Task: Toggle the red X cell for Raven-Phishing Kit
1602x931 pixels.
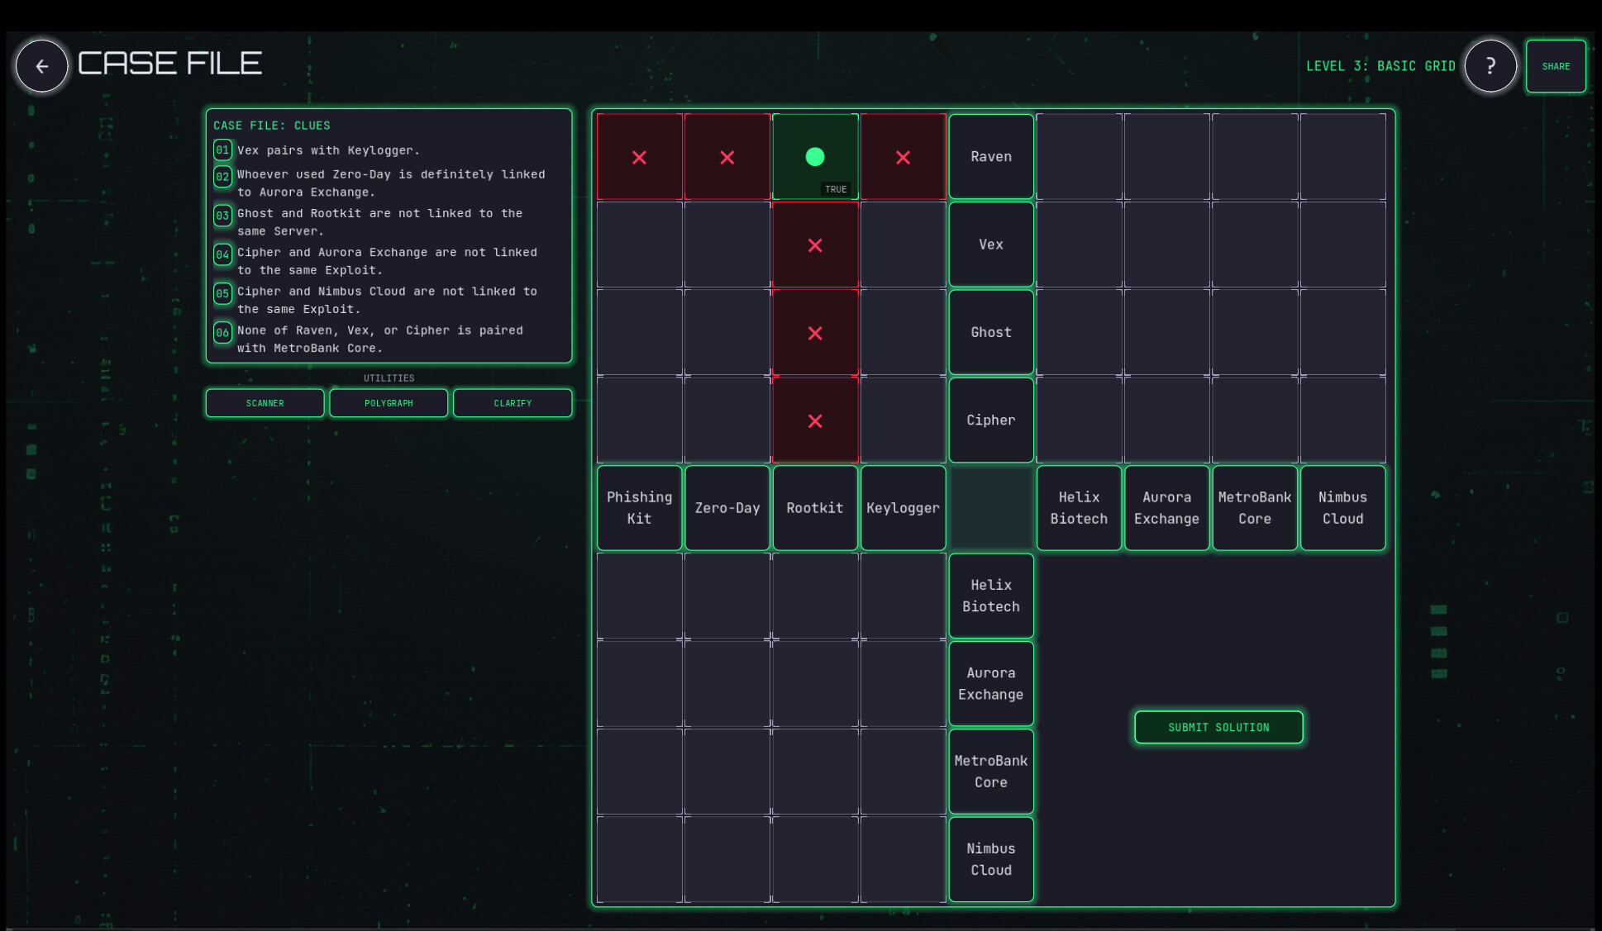Action: click(639, 157)
